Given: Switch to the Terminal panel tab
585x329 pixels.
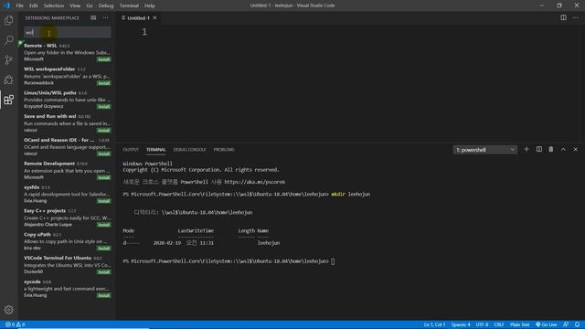Looking at the screenshot, I should (156, 150).
